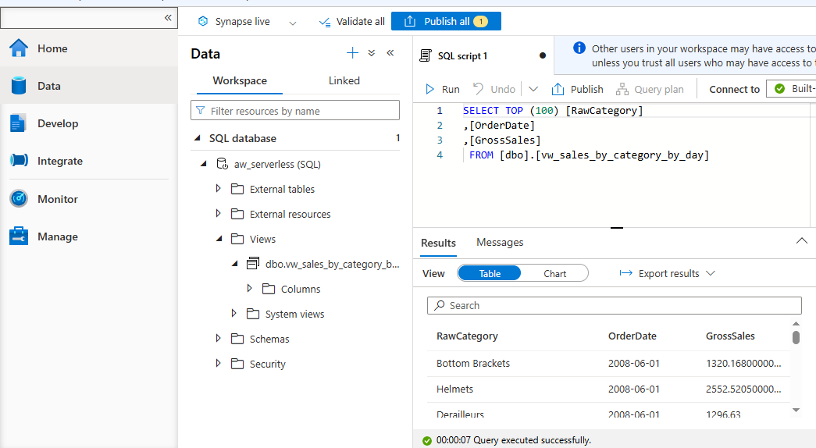Expand all items in the Data panel
The image size is (816, 448).
[x=372, y=53]
